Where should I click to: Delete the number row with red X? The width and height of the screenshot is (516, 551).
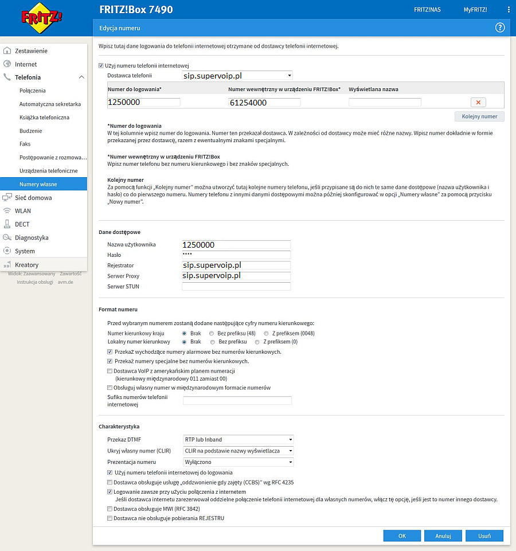tap(478, 102)
